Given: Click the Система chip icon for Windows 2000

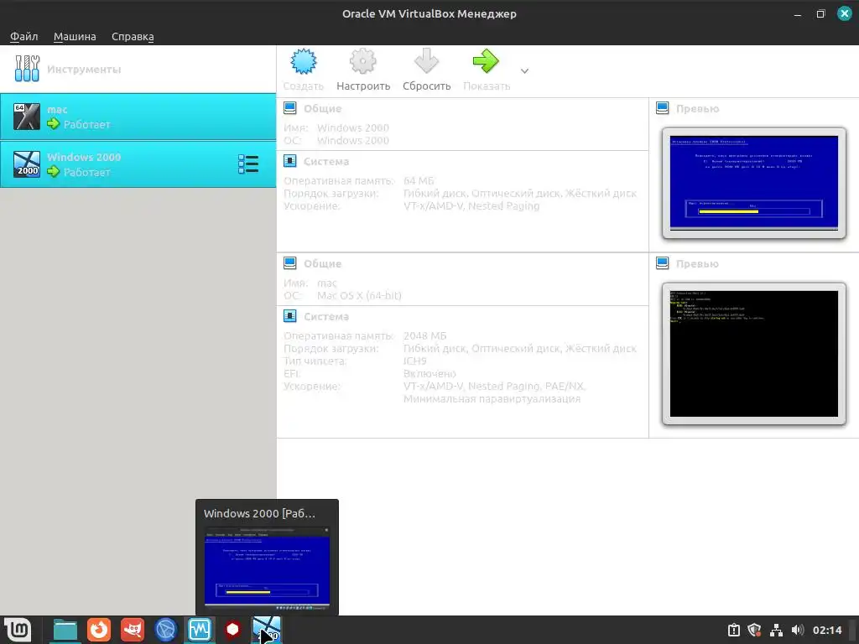Looking at the screenshot, I should [x=289, y=161].
